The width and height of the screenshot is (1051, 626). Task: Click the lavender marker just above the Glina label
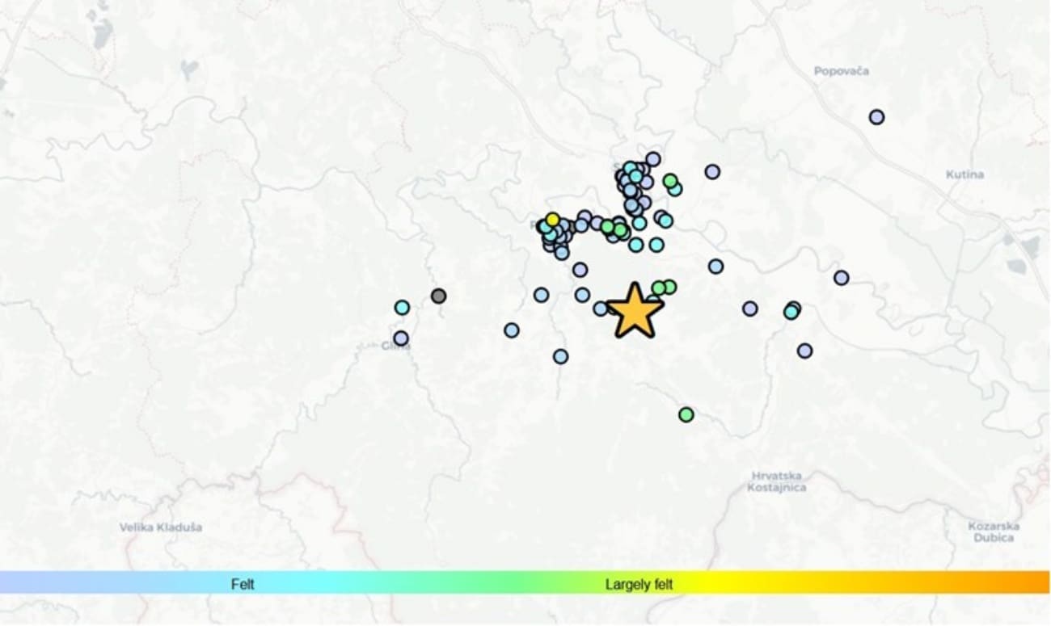401,338
